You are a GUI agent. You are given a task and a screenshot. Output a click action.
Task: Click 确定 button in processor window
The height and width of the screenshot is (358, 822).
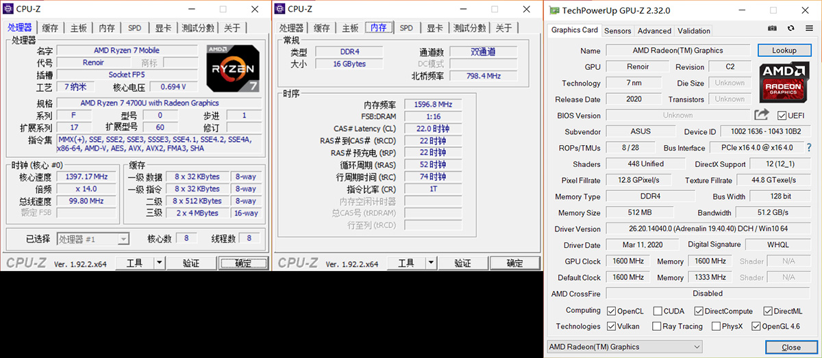tap(243, 263)
